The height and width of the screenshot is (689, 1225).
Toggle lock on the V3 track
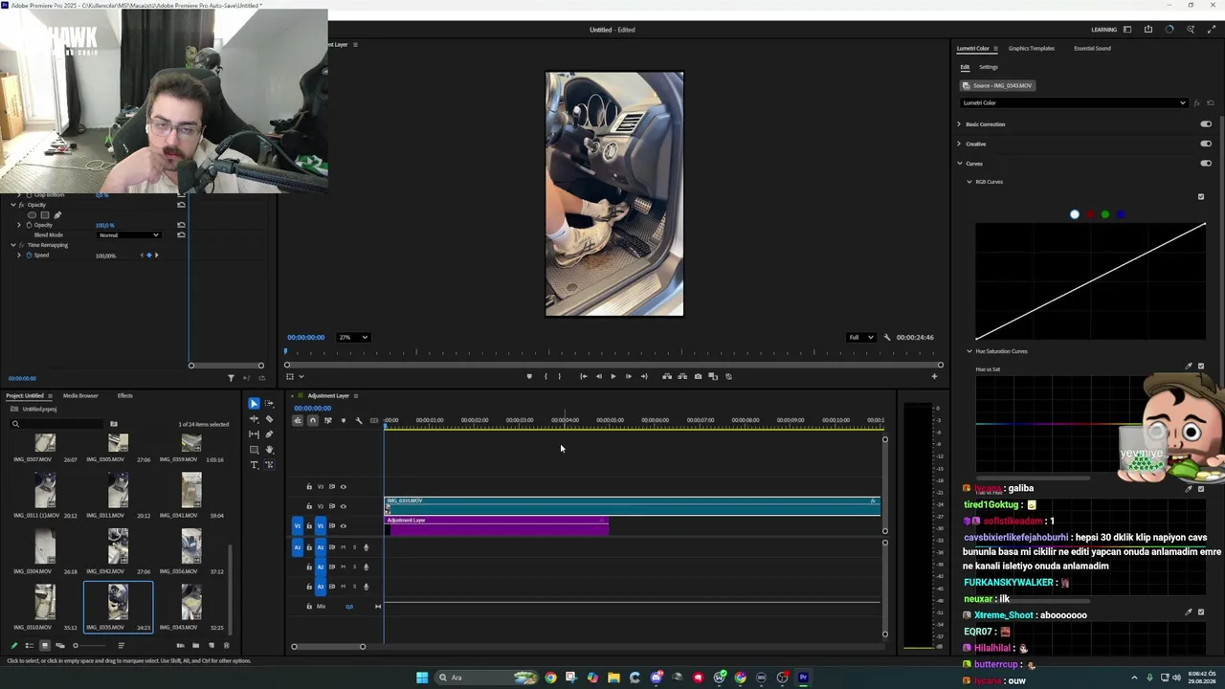[309, 486]
